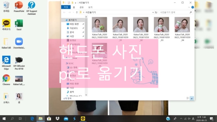Switch to details view button
The image size is (217, 122).
pyautogui.click(x=188, y=98)
